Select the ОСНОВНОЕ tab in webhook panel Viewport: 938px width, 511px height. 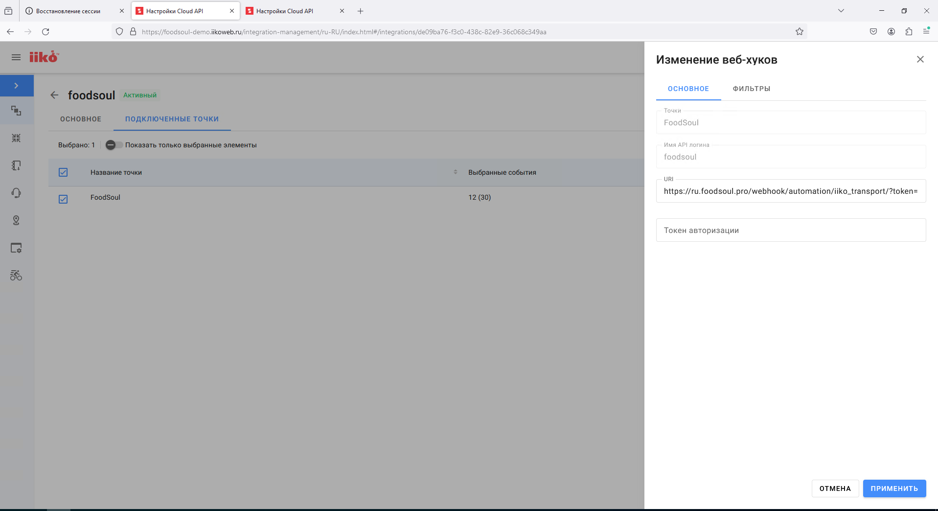[x=688, y=89]
